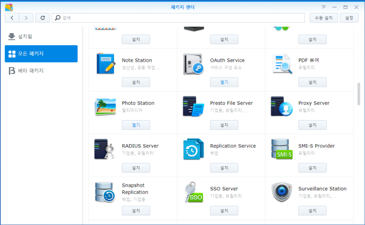Viewport: 365px width, 225px height.
Task: Click the OAuth Service safe icon
Action: 193,64
